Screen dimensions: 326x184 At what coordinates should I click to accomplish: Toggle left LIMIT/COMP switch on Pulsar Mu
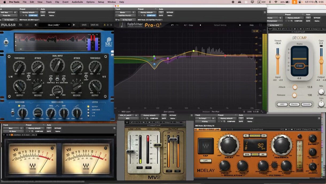[x=28, y=76]
